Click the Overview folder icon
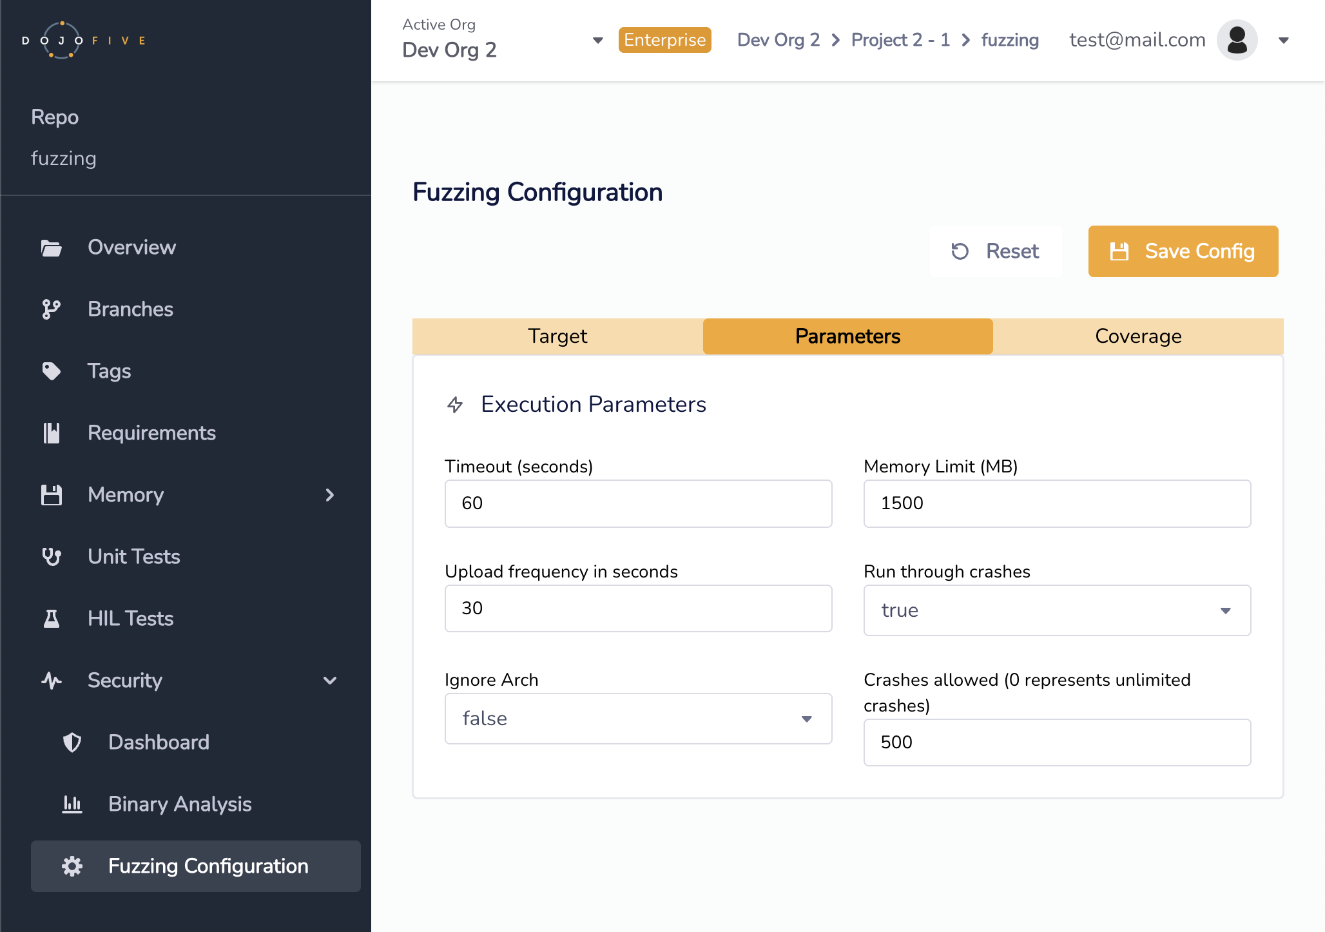The height and width of the screenshot is (932, 1325). (x=51, y=248)
